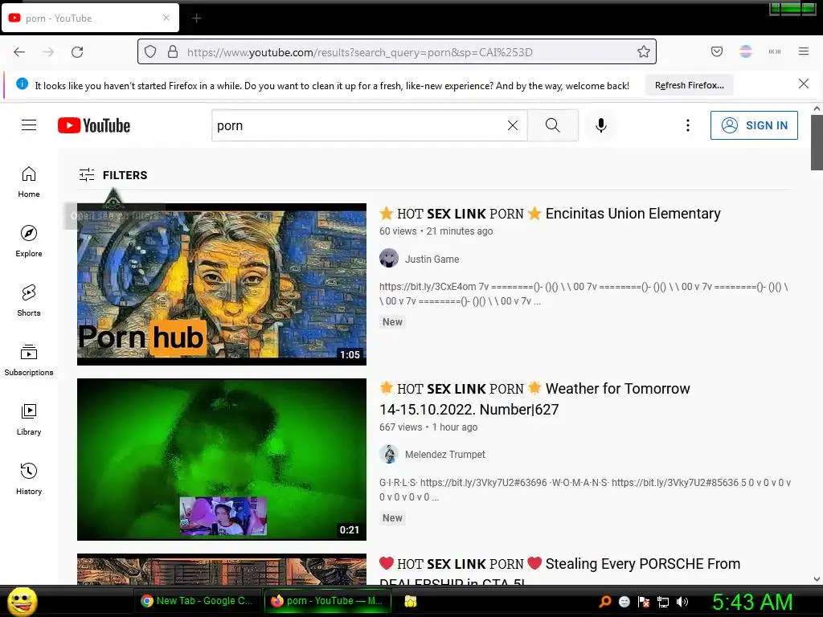The width and height of the screenshot is (823, 617).
Task: Go to the YouTube logo home link
Action: (94, 125)
